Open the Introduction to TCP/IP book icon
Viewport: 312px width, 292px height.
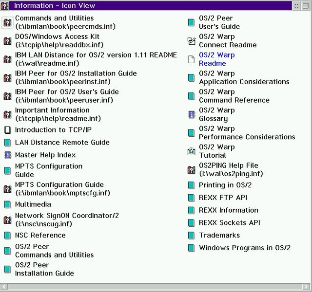click(8, 130)
